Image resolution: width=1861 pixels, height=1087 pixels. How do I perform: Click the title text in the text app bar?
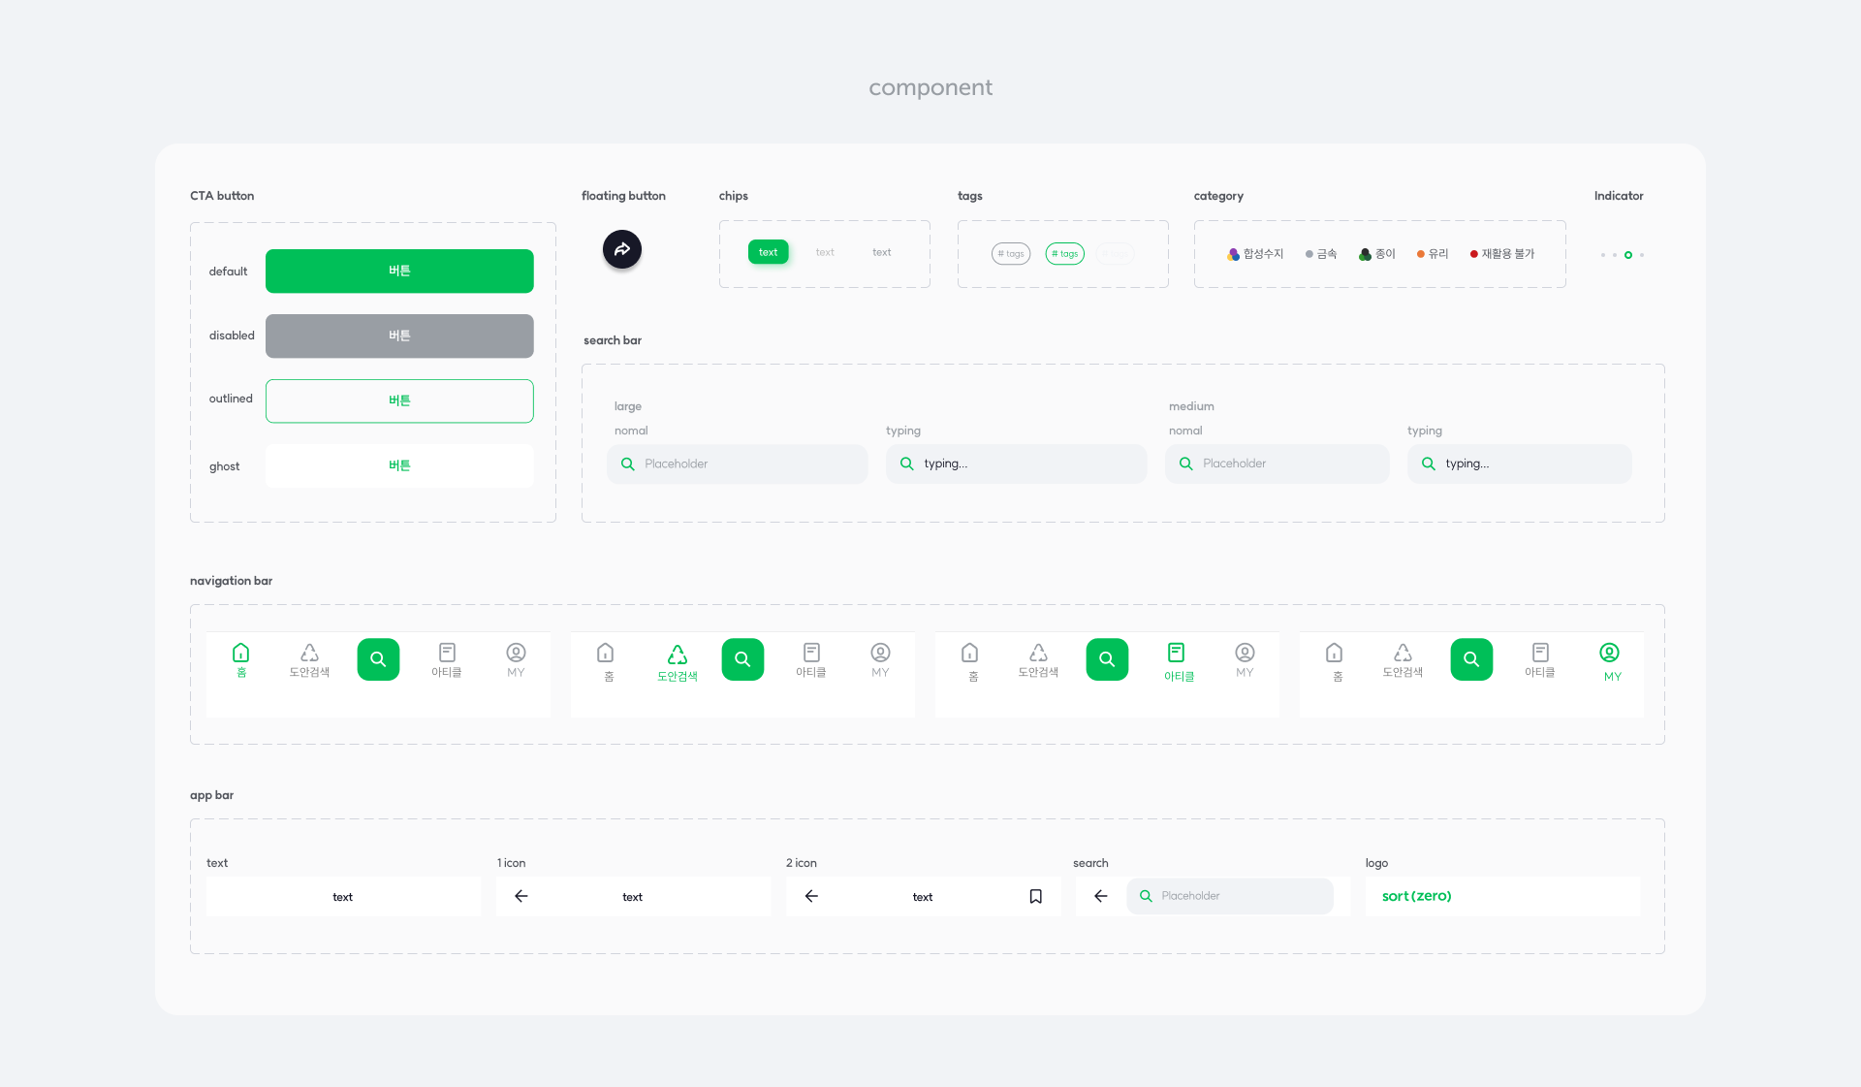click(x=343, y=897)
